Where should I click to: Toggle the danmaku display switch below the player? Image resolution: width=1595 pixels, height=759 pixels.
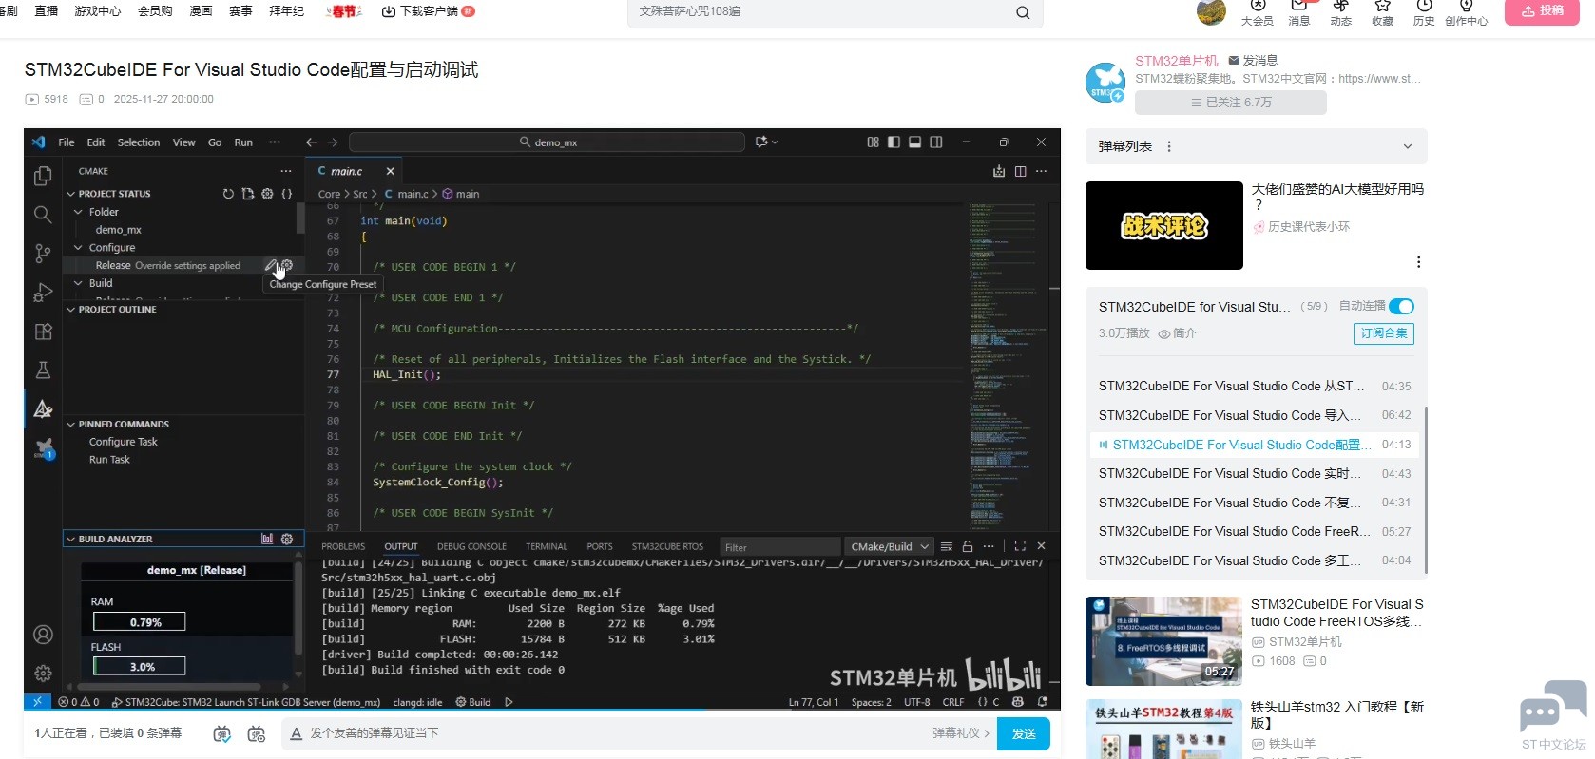tap(221, 733)
